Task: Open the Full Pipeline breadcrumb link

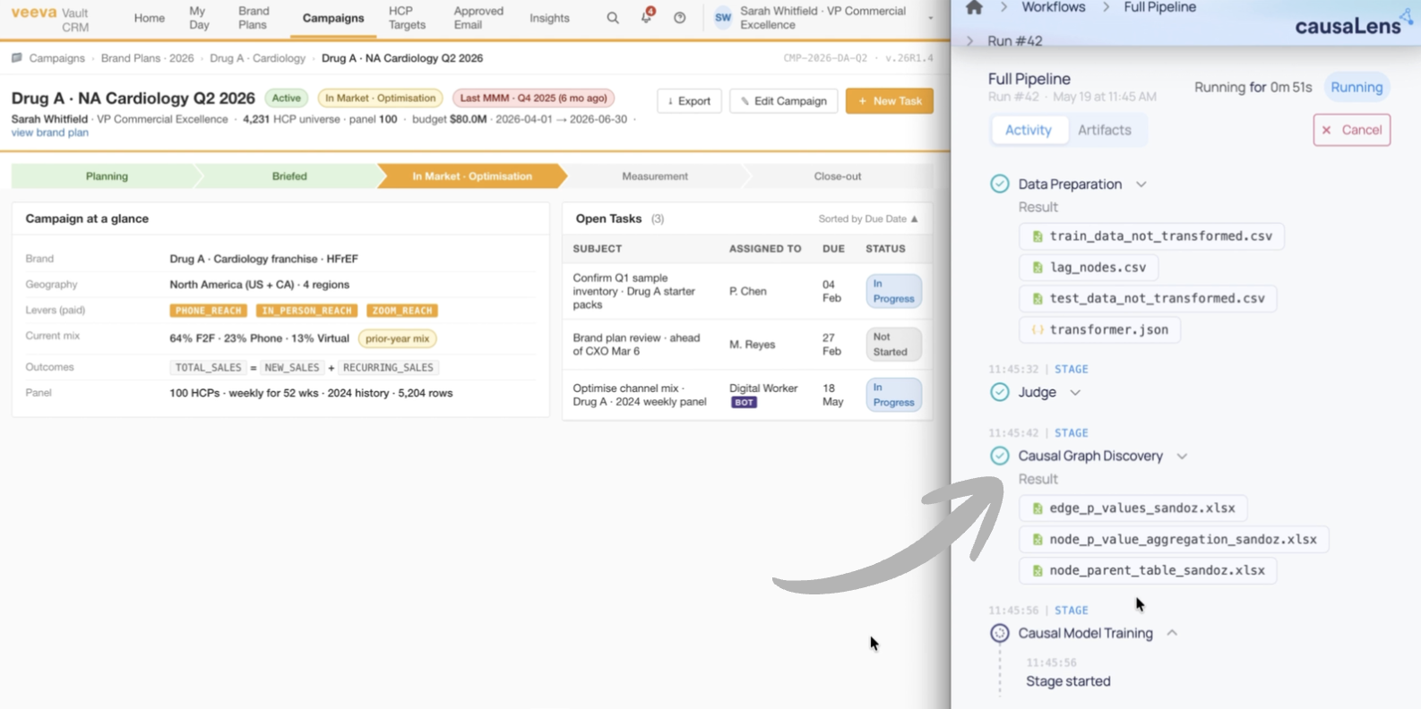Action: point(1159,7)
